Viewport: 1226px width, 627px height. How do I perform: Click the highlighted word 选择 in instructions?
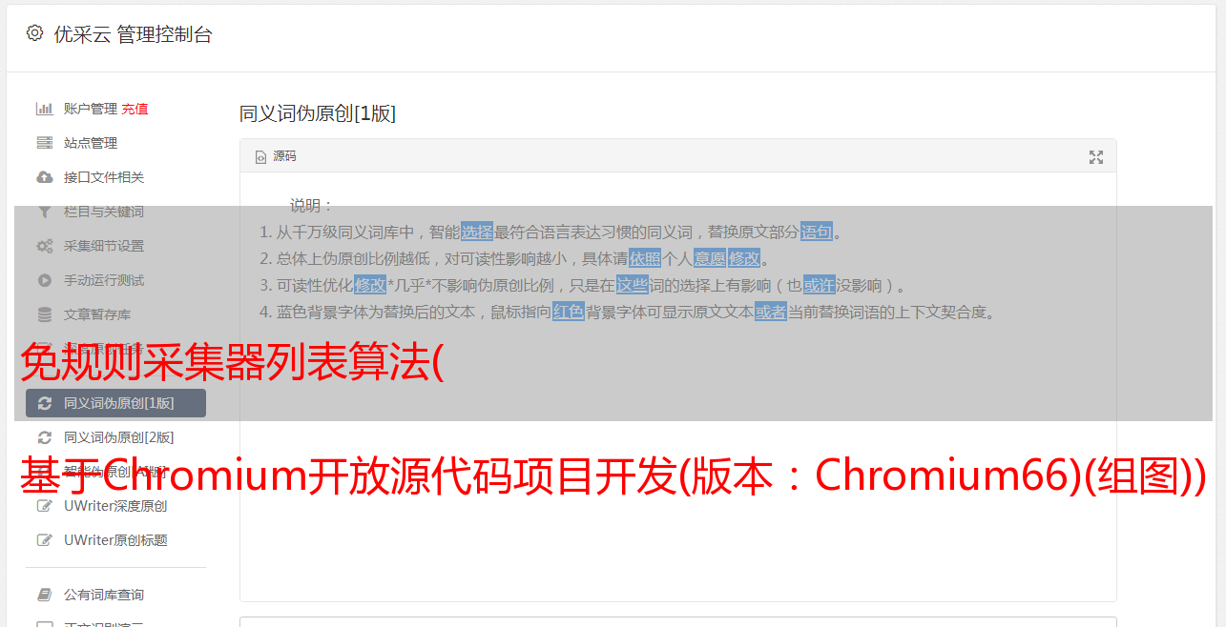coord(477,232)
